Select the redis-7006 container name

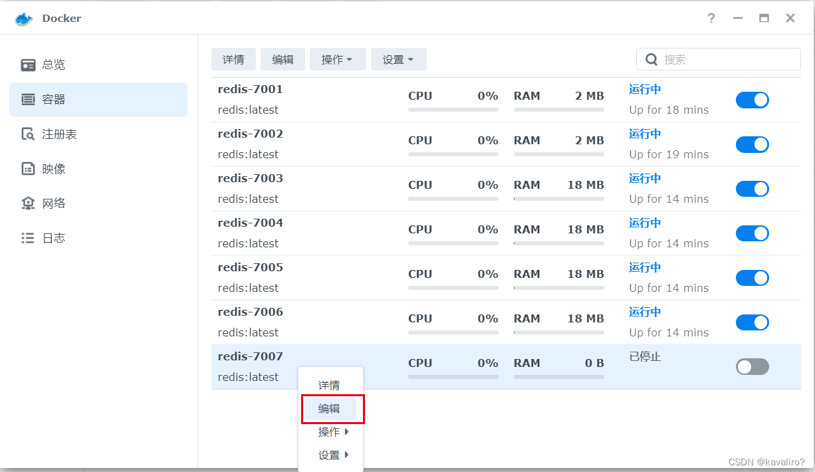coord(251,312)
